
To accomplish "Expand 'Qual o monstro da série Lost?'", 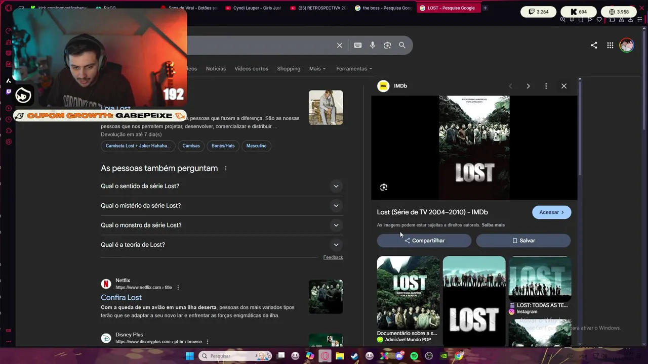I will [x=222, y=225].
